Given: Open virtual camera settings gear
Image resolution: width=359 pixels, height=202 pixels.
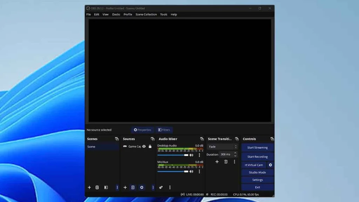Looking at the screenshot, I should click(x=270, y=165).
